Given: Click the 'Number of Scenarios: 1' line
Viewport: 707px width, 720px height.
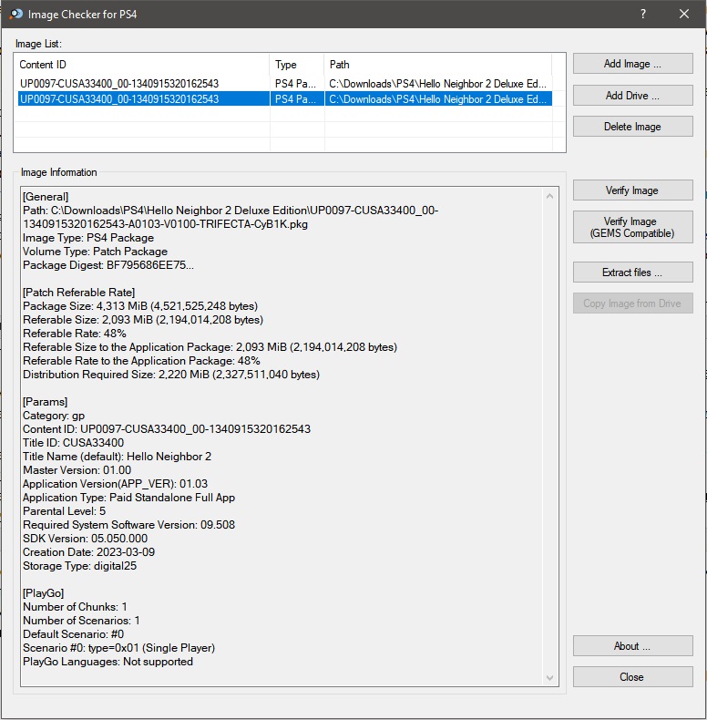Looking at the screenshot, I should click(82, 621).
